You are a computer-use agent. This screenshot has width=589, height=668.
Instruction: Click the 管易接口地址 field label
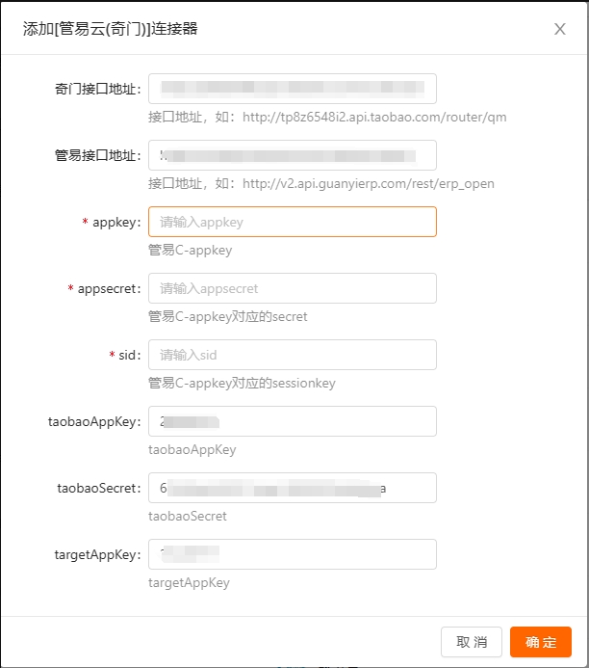[97, 156]
